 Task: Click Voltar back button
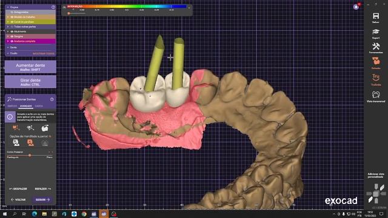pos(18,199)
